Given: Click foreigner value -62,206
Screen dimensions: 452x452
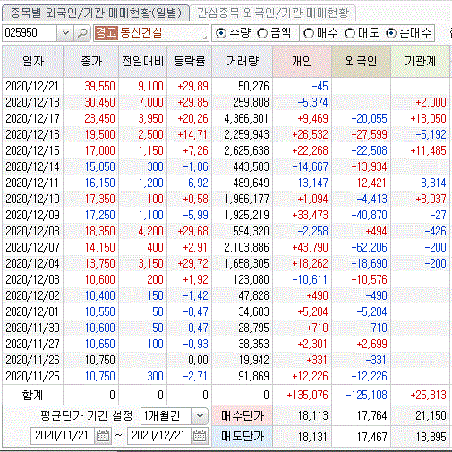Looking at the screenshot, I should tap(369, 247).
